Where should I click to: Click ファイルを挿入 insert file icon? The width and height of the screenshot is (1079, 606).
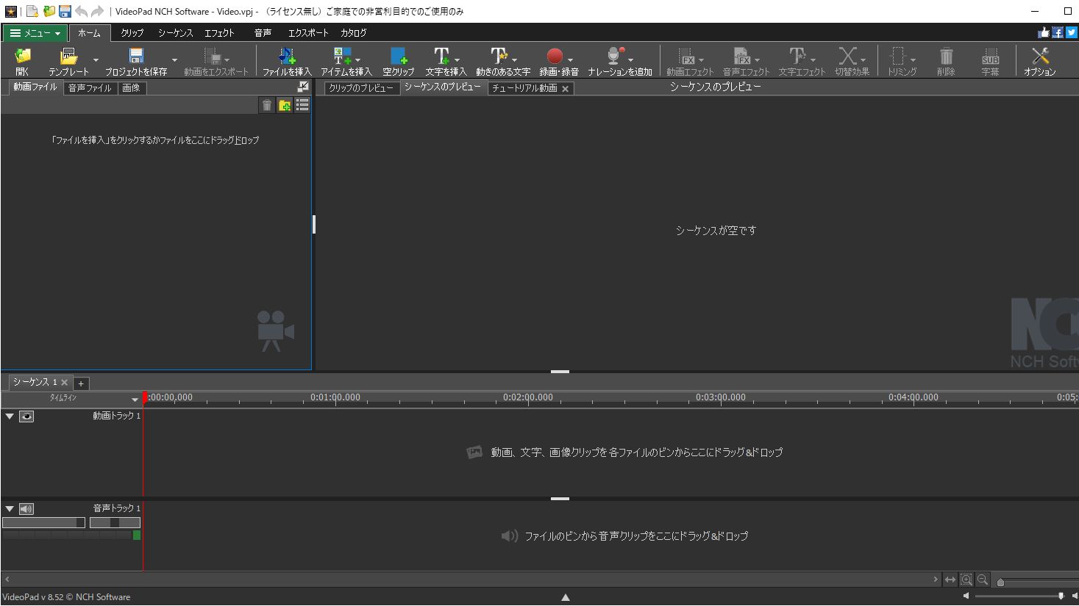click(x=287, y=56)
